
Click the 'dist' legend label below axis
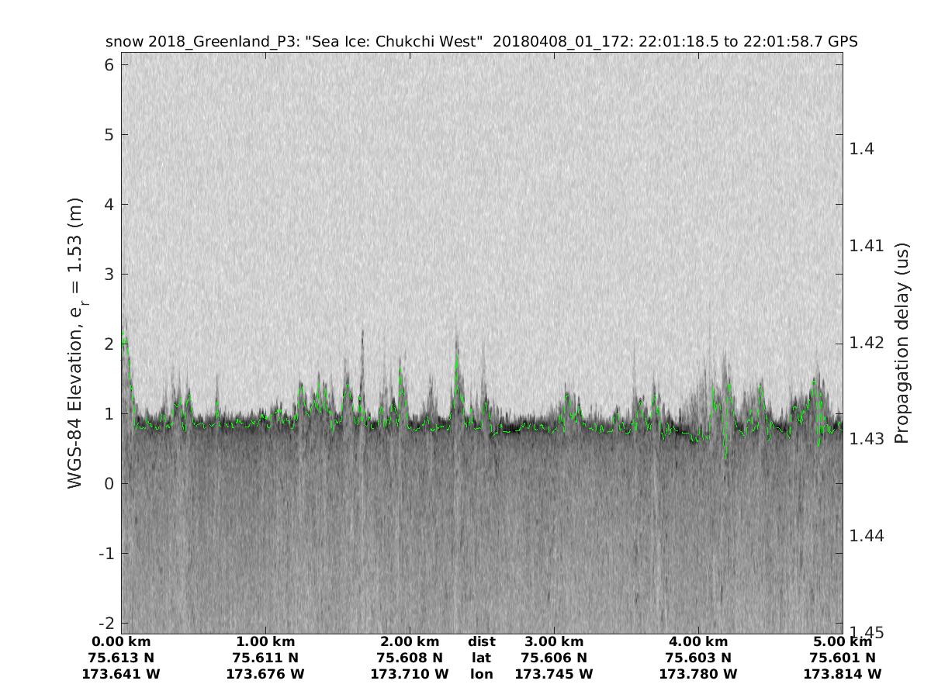pyautogui.click(x=482, y=641)
